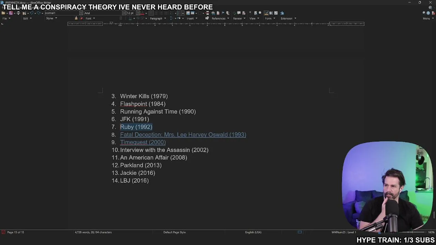
Task: Click the Insert Comment bubble icon
Action: (x=239, y=13)
